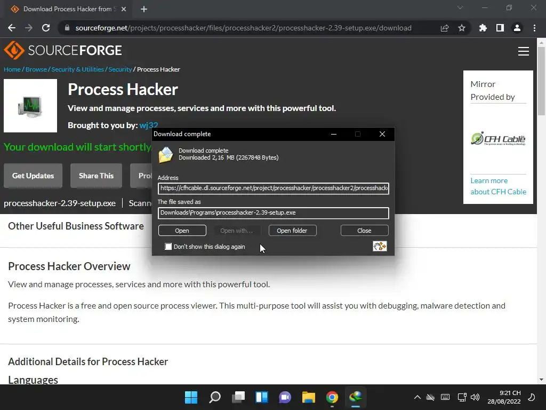Open the Chrome extensions puzzle icon
Screen dimensions: 546x410
click(483, 28)
